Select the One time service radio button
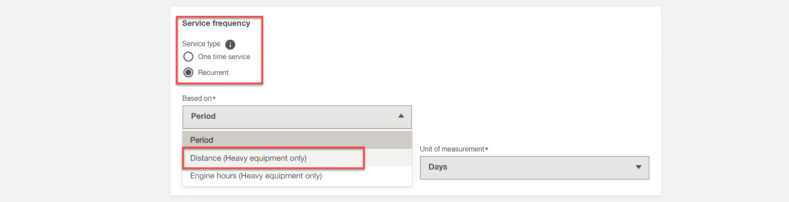 click(x=188, y=57)
